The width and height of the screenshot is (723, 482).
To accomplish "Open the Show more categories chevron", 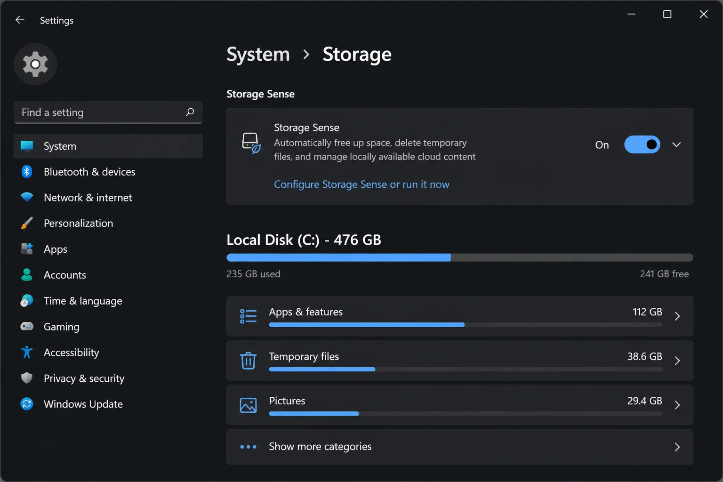I will [677, 447].
